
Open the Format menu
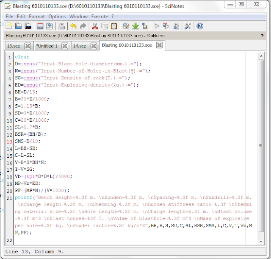[37, 17]
